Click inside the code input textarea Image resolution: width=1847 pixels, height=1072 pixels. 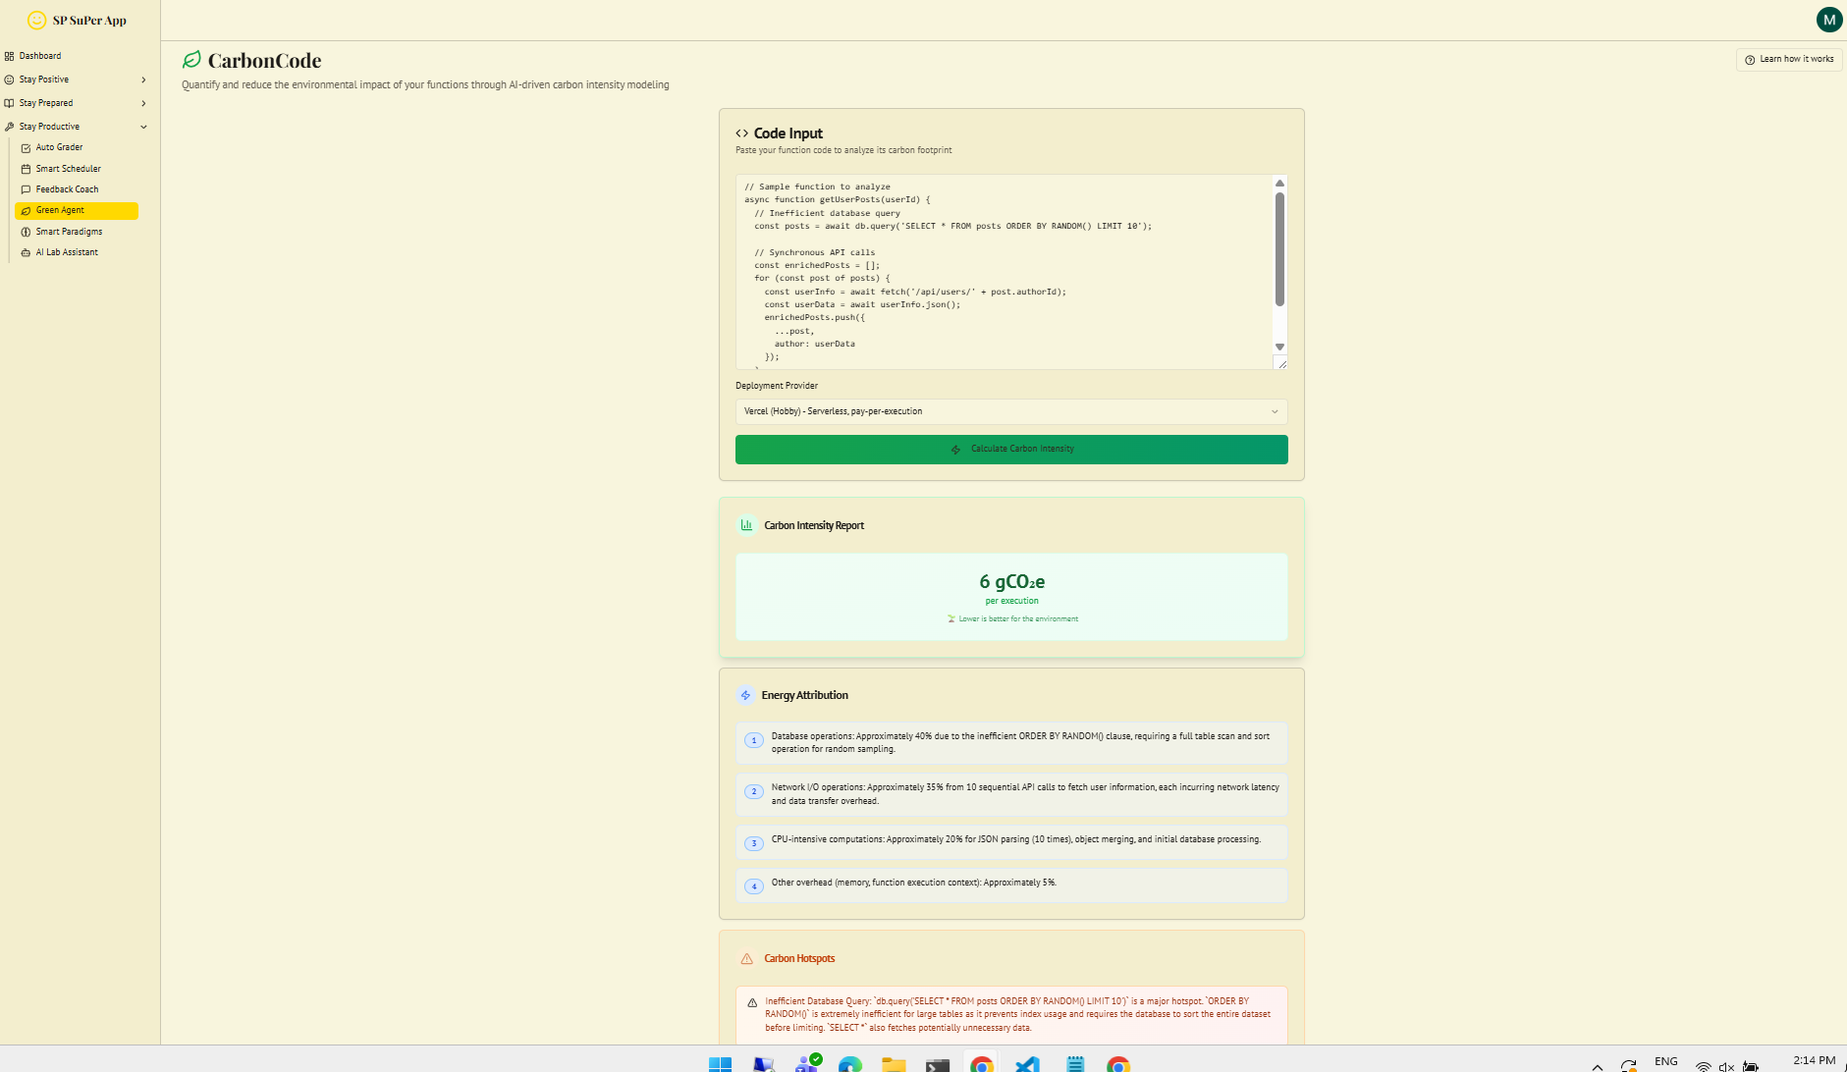[x=1004, y=272]
